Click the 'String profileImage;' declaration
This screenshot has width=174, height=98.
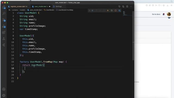point(33,26)
